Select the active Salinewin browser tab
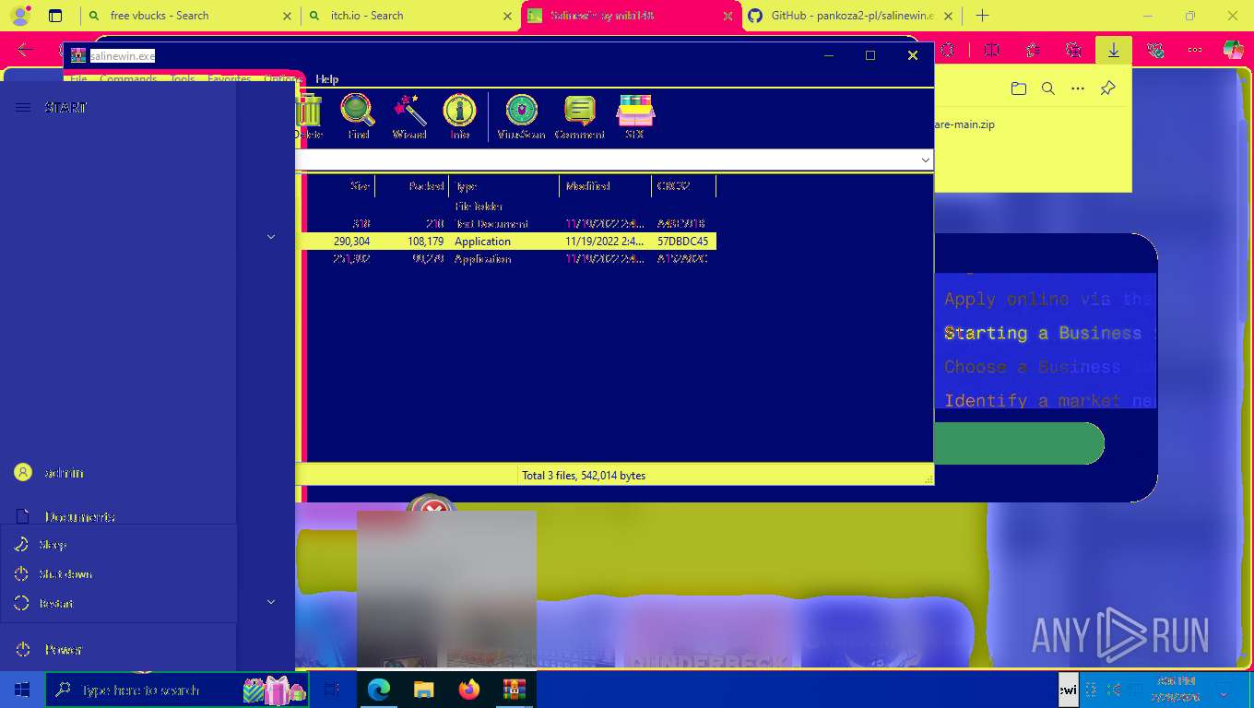The image size is (1254, 708). [x=632, y=16]
